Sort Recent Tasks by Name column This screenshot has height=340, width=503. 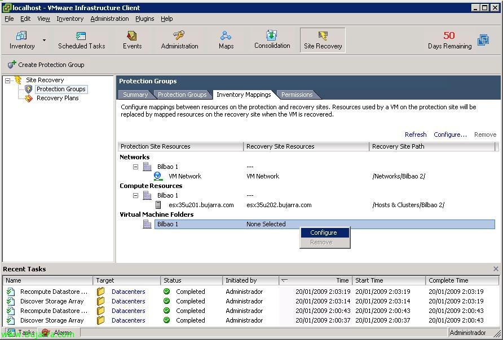48,280
